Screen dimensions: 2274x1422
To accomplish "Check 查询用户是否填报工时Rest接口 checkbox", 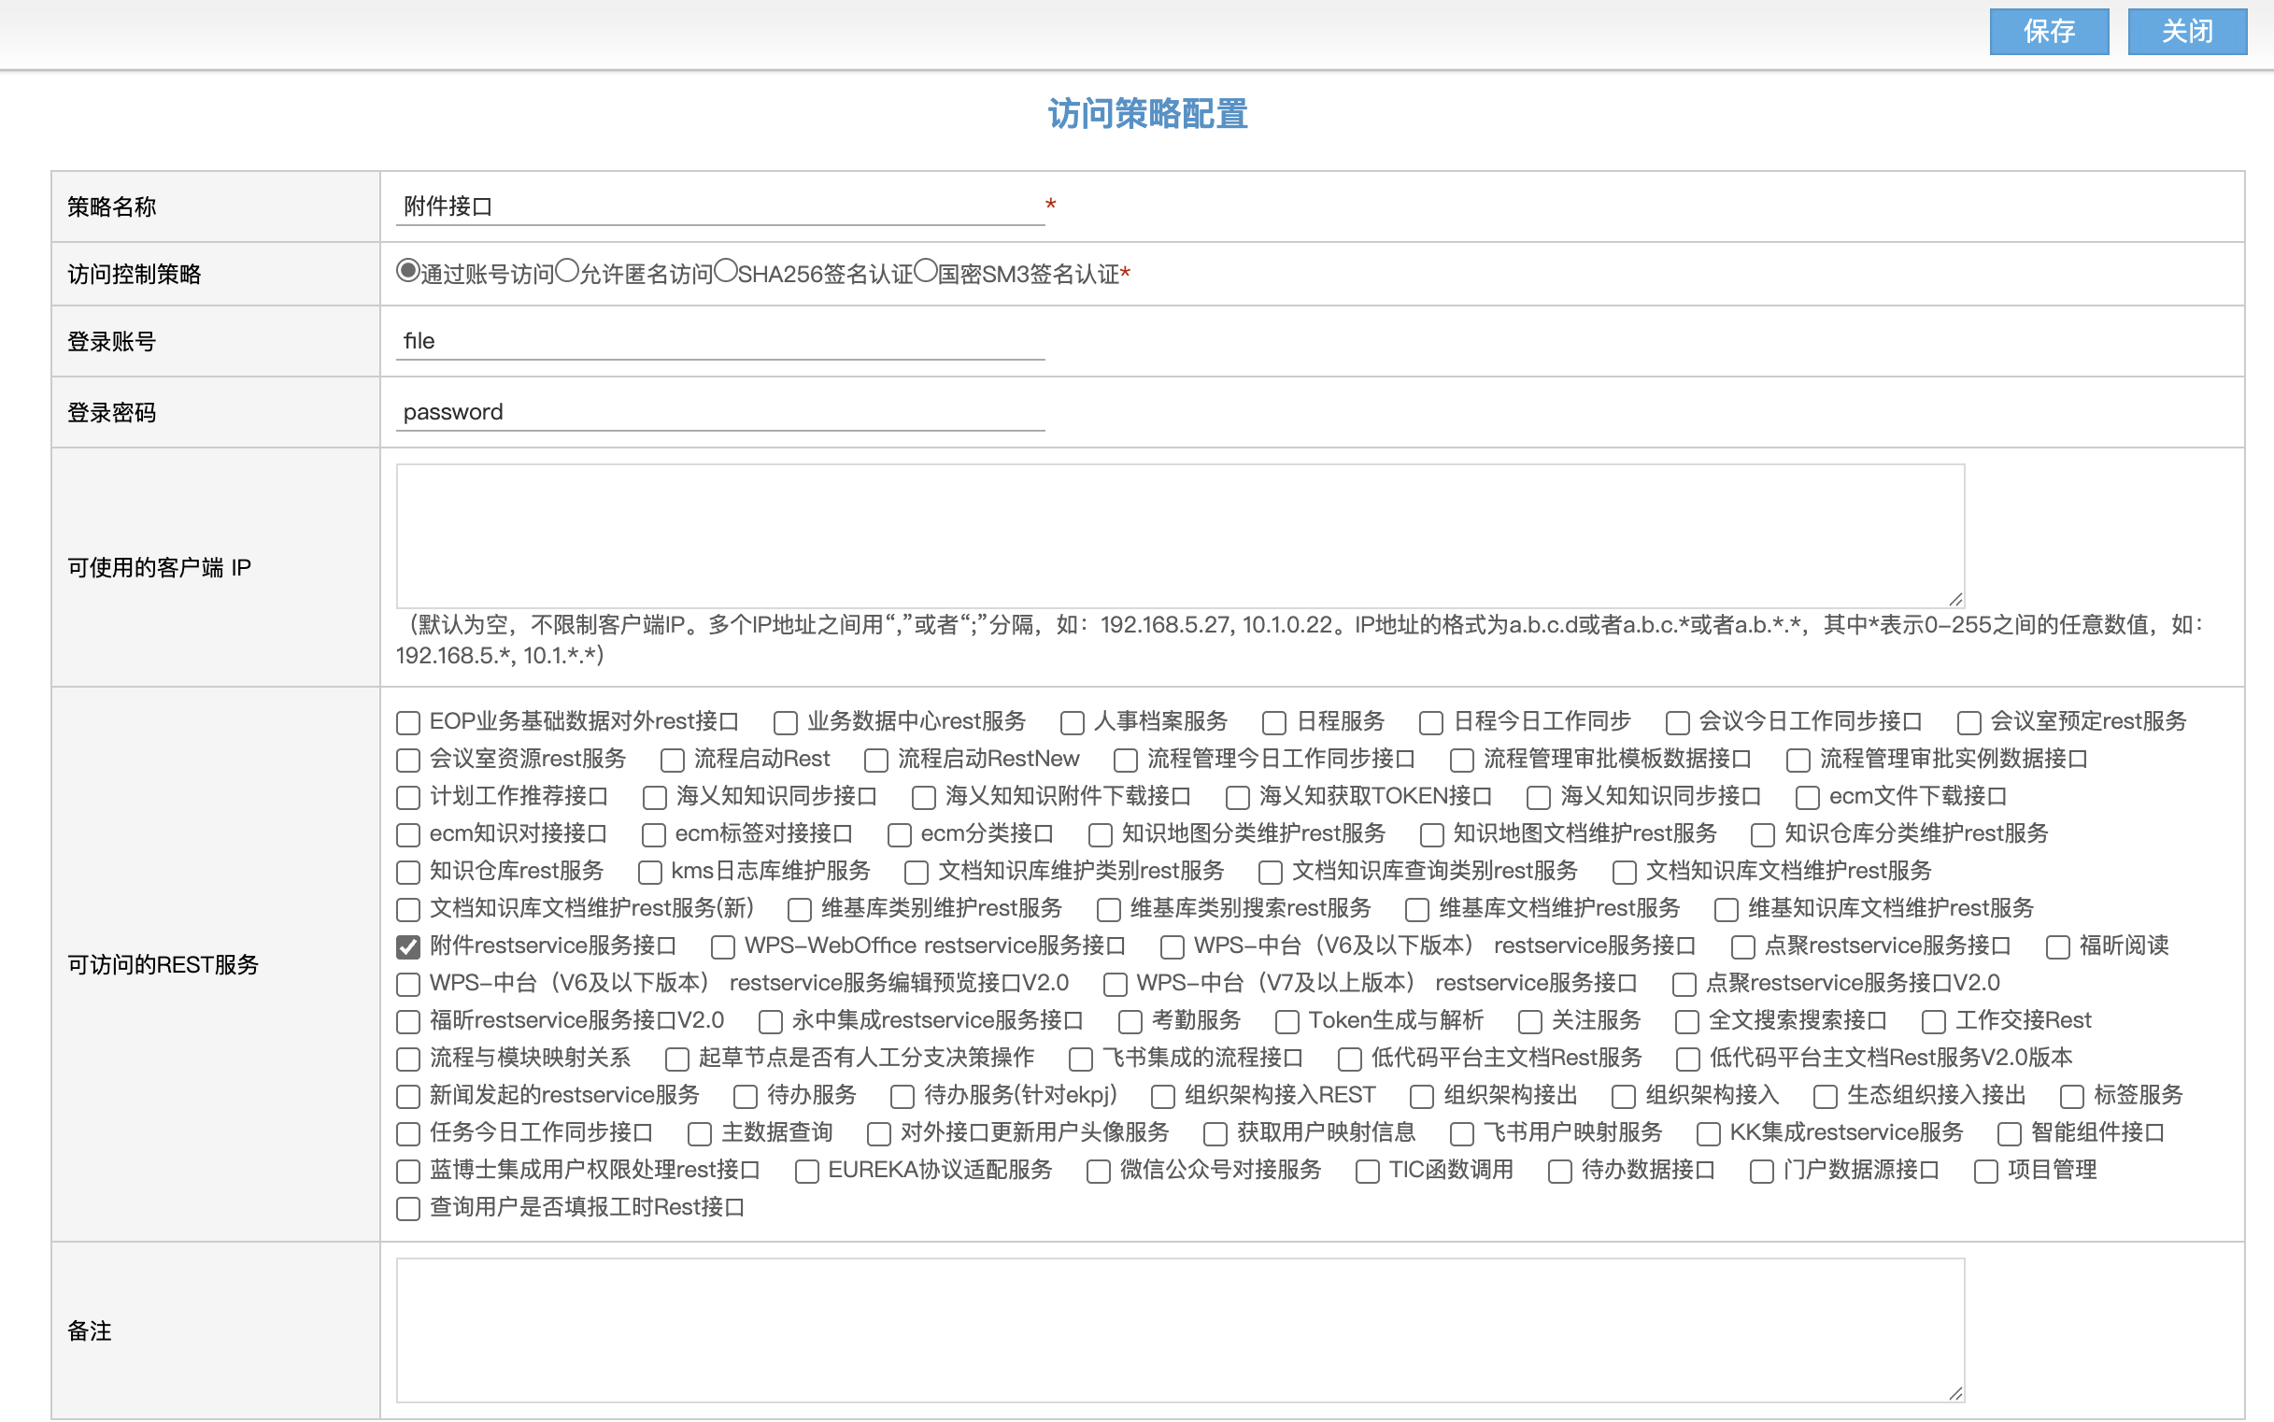I will point(408,1208).
